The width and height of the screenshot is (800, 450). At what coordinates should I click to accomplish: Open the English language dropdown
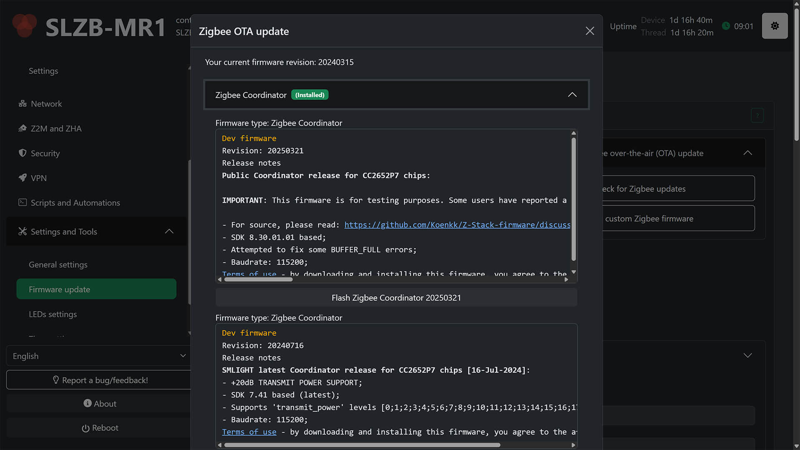pyautogui.click(x=99, y=356)
